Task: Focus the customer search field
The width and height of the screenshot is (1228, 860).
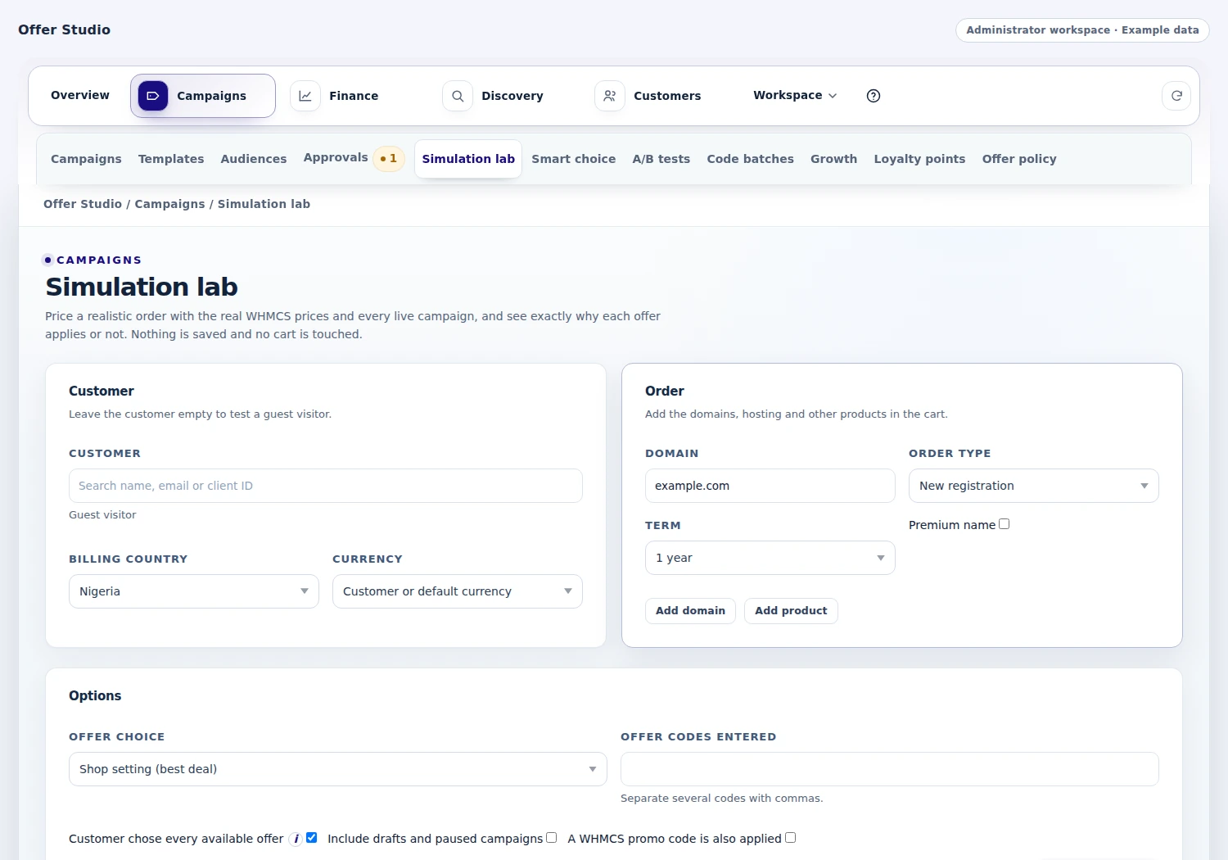Action: (326, 486)
